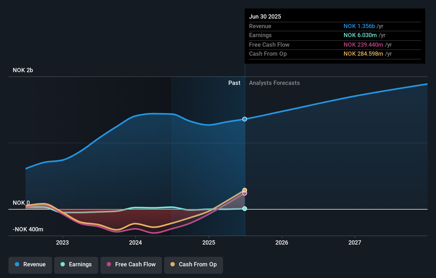Screen dimensions: 436x278
Task: Select the Free Cash Flow legend dot icon
Action: 109,264
